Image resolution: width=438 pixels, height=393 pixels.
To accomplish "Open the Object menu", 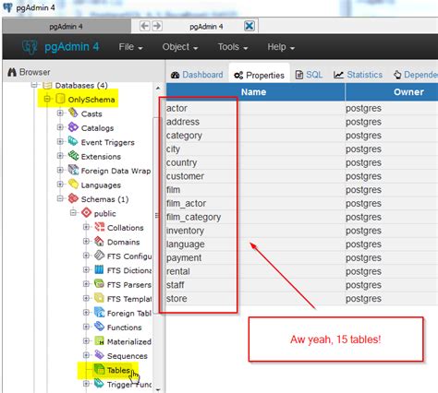I will click(x=180, y=47).
